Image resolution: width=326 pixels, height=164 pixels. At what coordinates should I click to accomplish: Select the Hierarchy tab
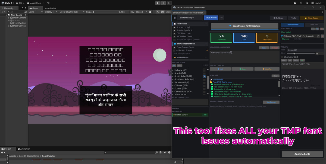9,8
